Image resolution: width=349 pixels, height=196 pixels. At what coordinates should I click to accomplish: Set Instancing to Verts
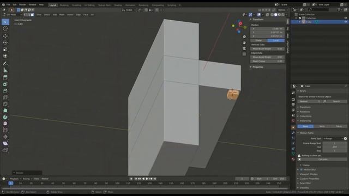(322, 126)
